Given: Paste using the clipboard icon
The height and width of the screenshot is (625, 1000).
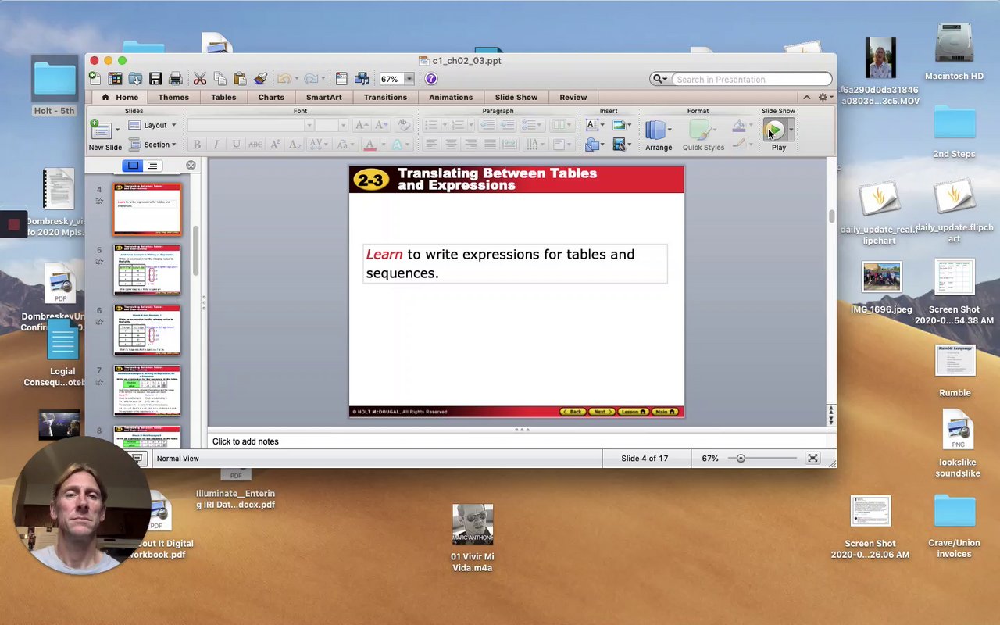Looking at the screenshot, I should click(241, 79).
